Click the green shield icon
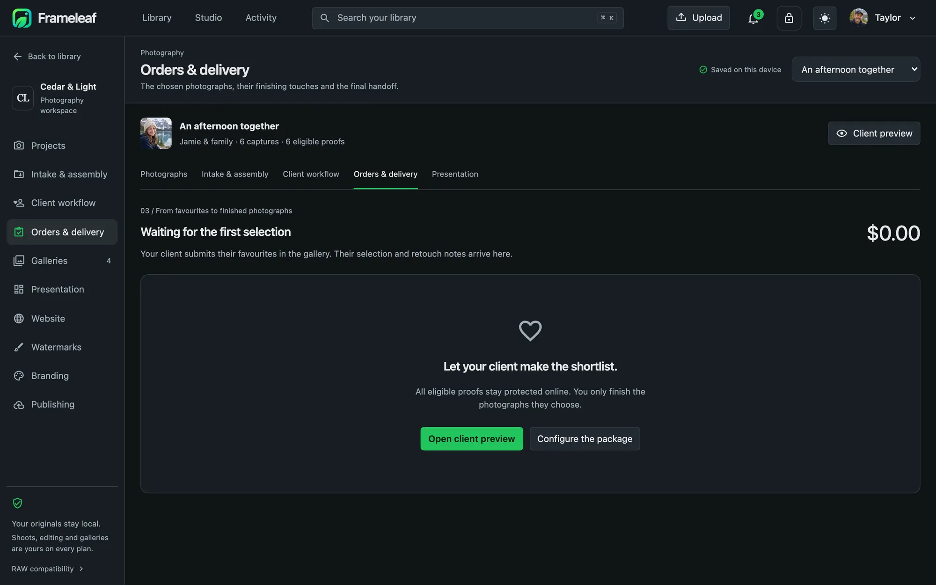 (17, 503)
